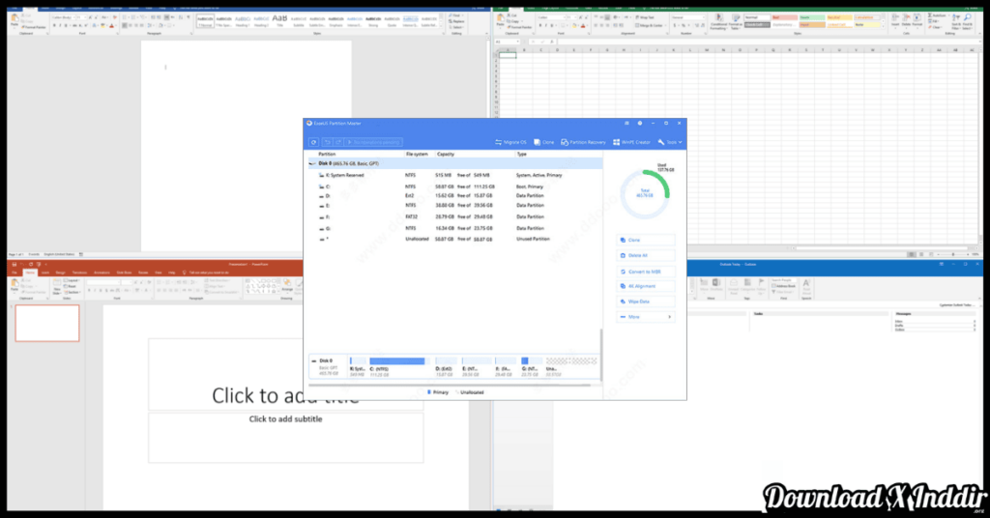This screenshot has width=990, height=518.
Task: Click the horizontal scrollbar below the disk map
Action: pos(451,385)
